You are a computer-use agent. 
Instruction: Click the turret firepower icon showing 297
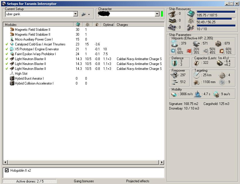click(x=174, y=75)
